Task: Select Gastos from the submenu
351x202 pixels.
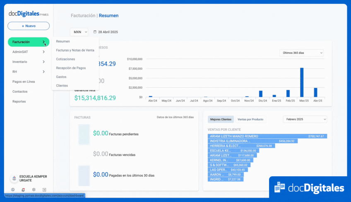Action: point(61,77)
